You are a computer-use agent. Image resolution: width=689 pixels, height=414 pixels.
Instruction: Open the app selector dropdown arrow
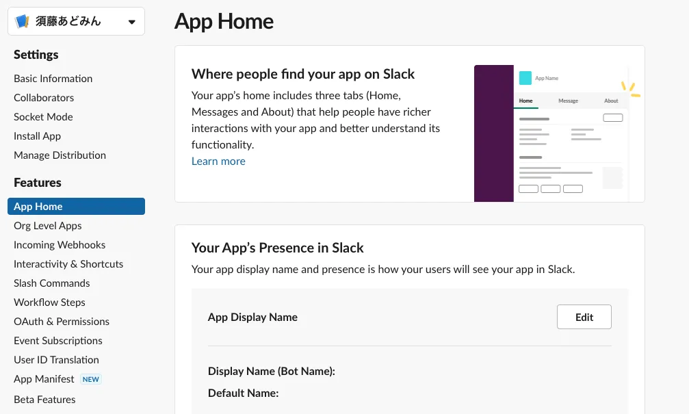131,22
